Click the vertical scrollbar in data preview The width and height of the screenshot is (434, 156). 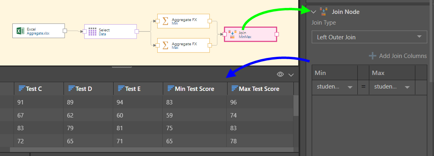pyautogui.click(x=296, y=105)
